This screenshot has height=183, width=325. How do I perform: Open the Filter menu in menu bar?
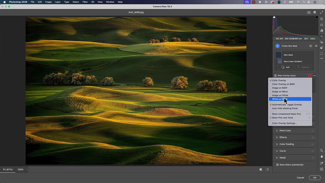point(85,2)
